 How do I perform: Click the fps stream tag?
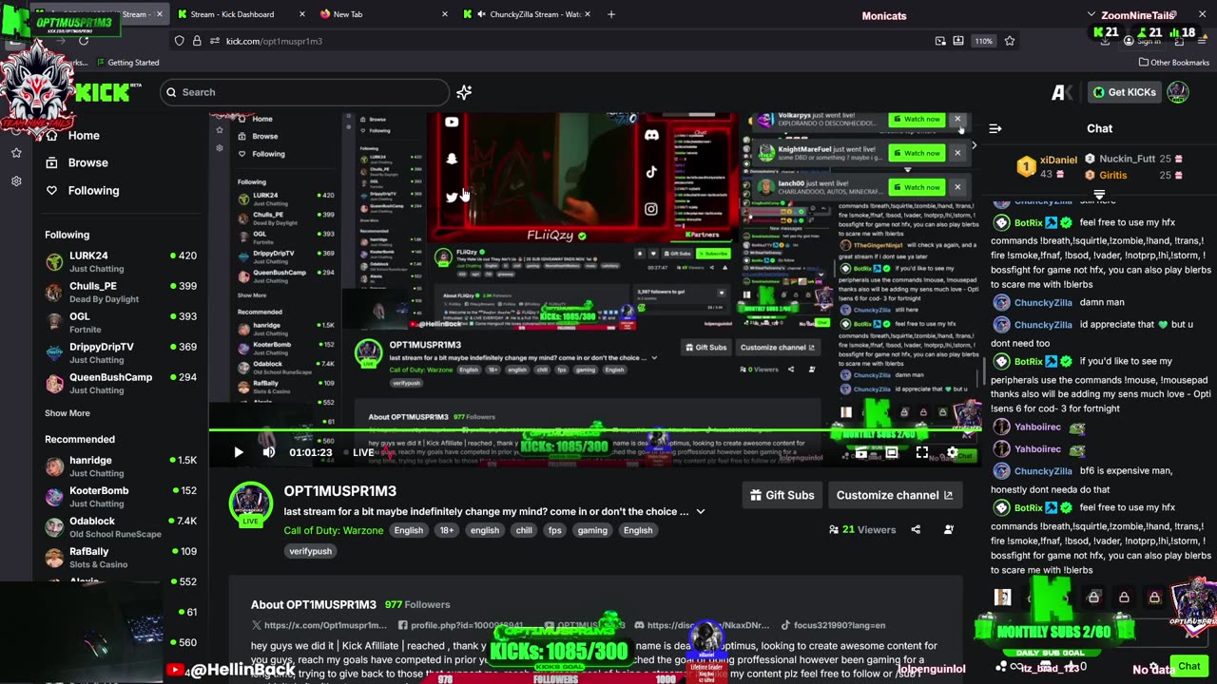(x=554, y=530)
